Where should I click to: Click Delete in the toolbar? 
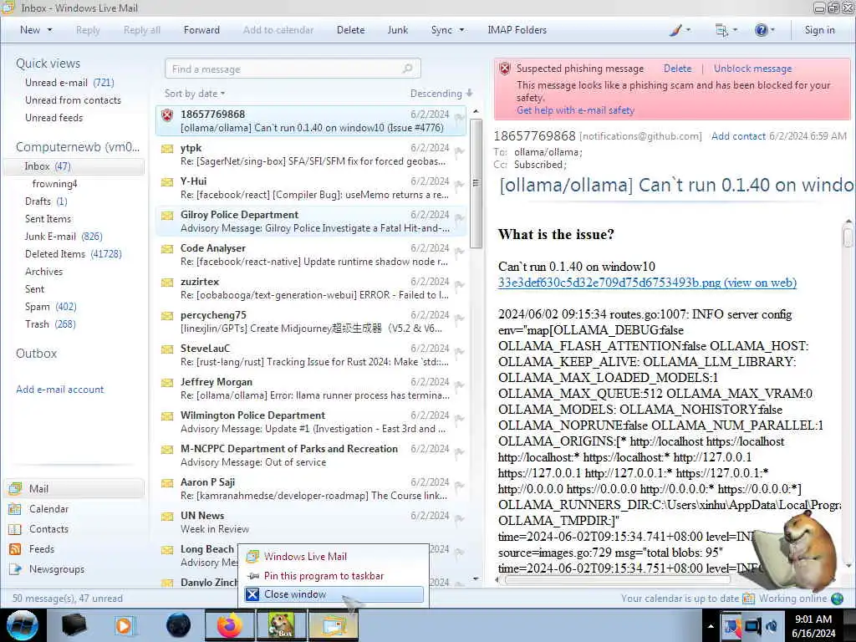[x=350, y=30]
